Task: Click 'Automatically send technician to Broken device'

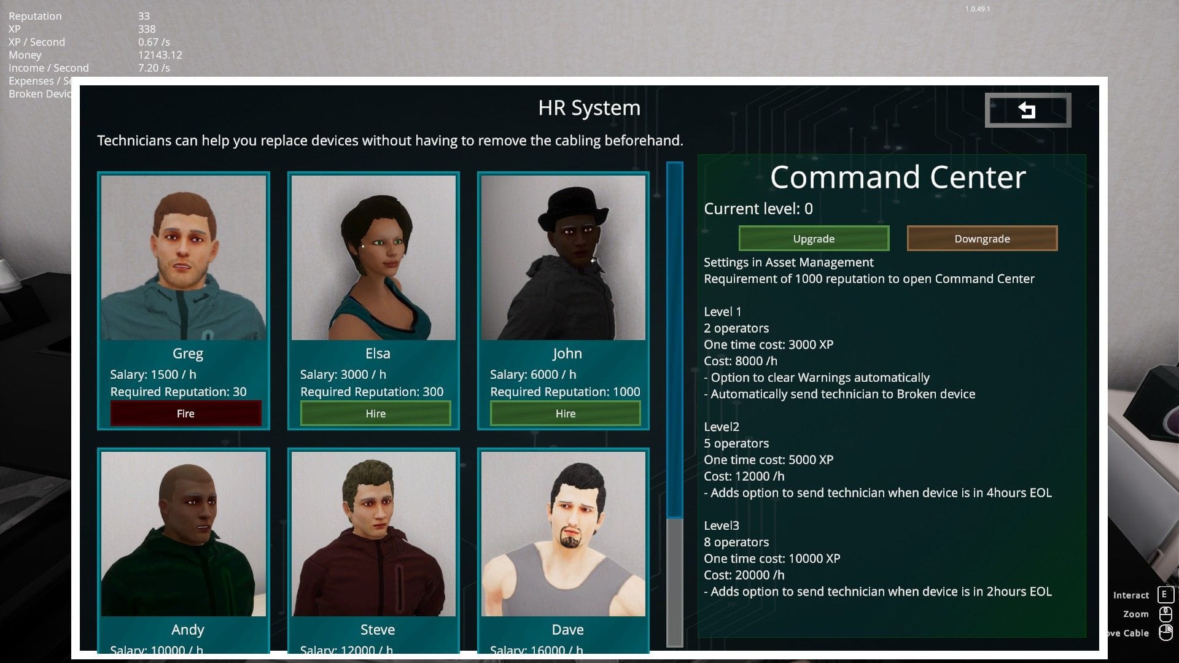Action: click(839, 394)
